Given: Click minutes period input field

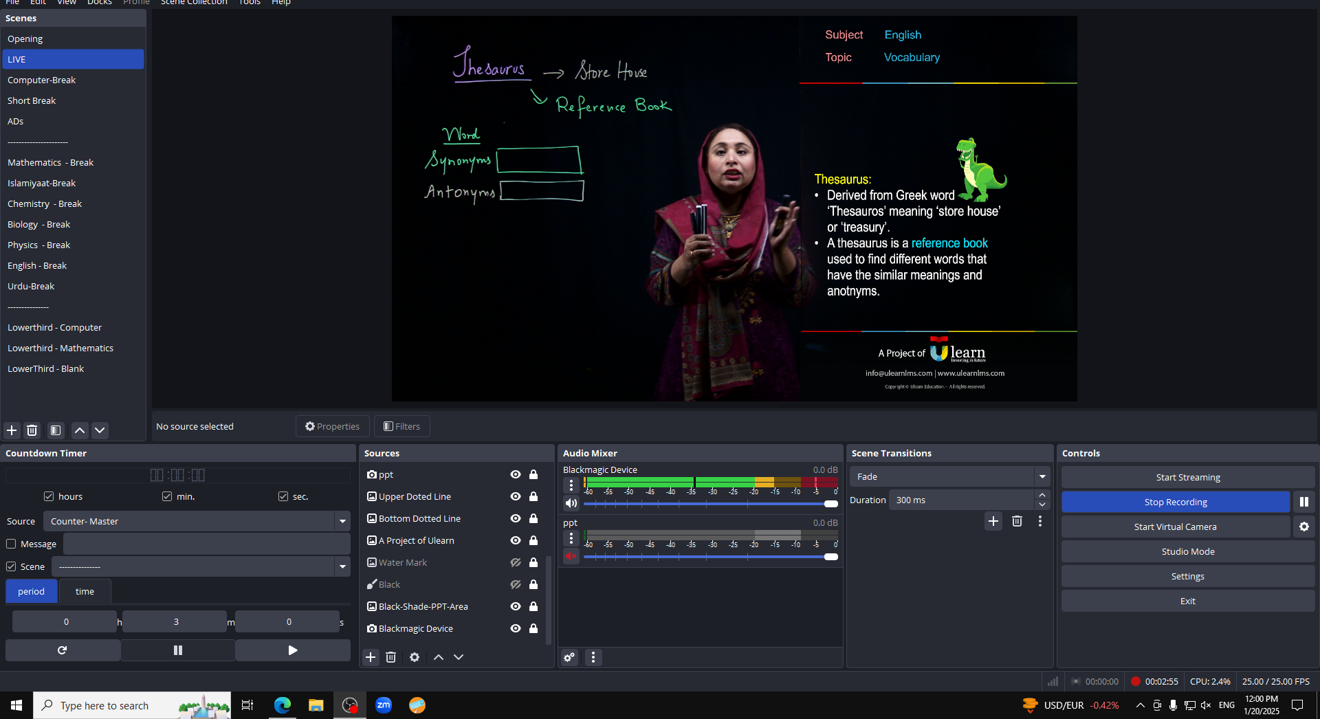Looking at the screenshot, I should (175, 621).
